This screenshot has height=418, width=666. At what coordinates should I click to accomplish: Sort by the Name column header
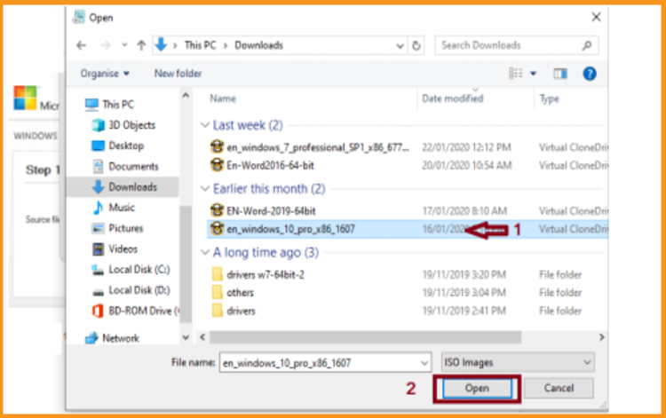point(223,99)
